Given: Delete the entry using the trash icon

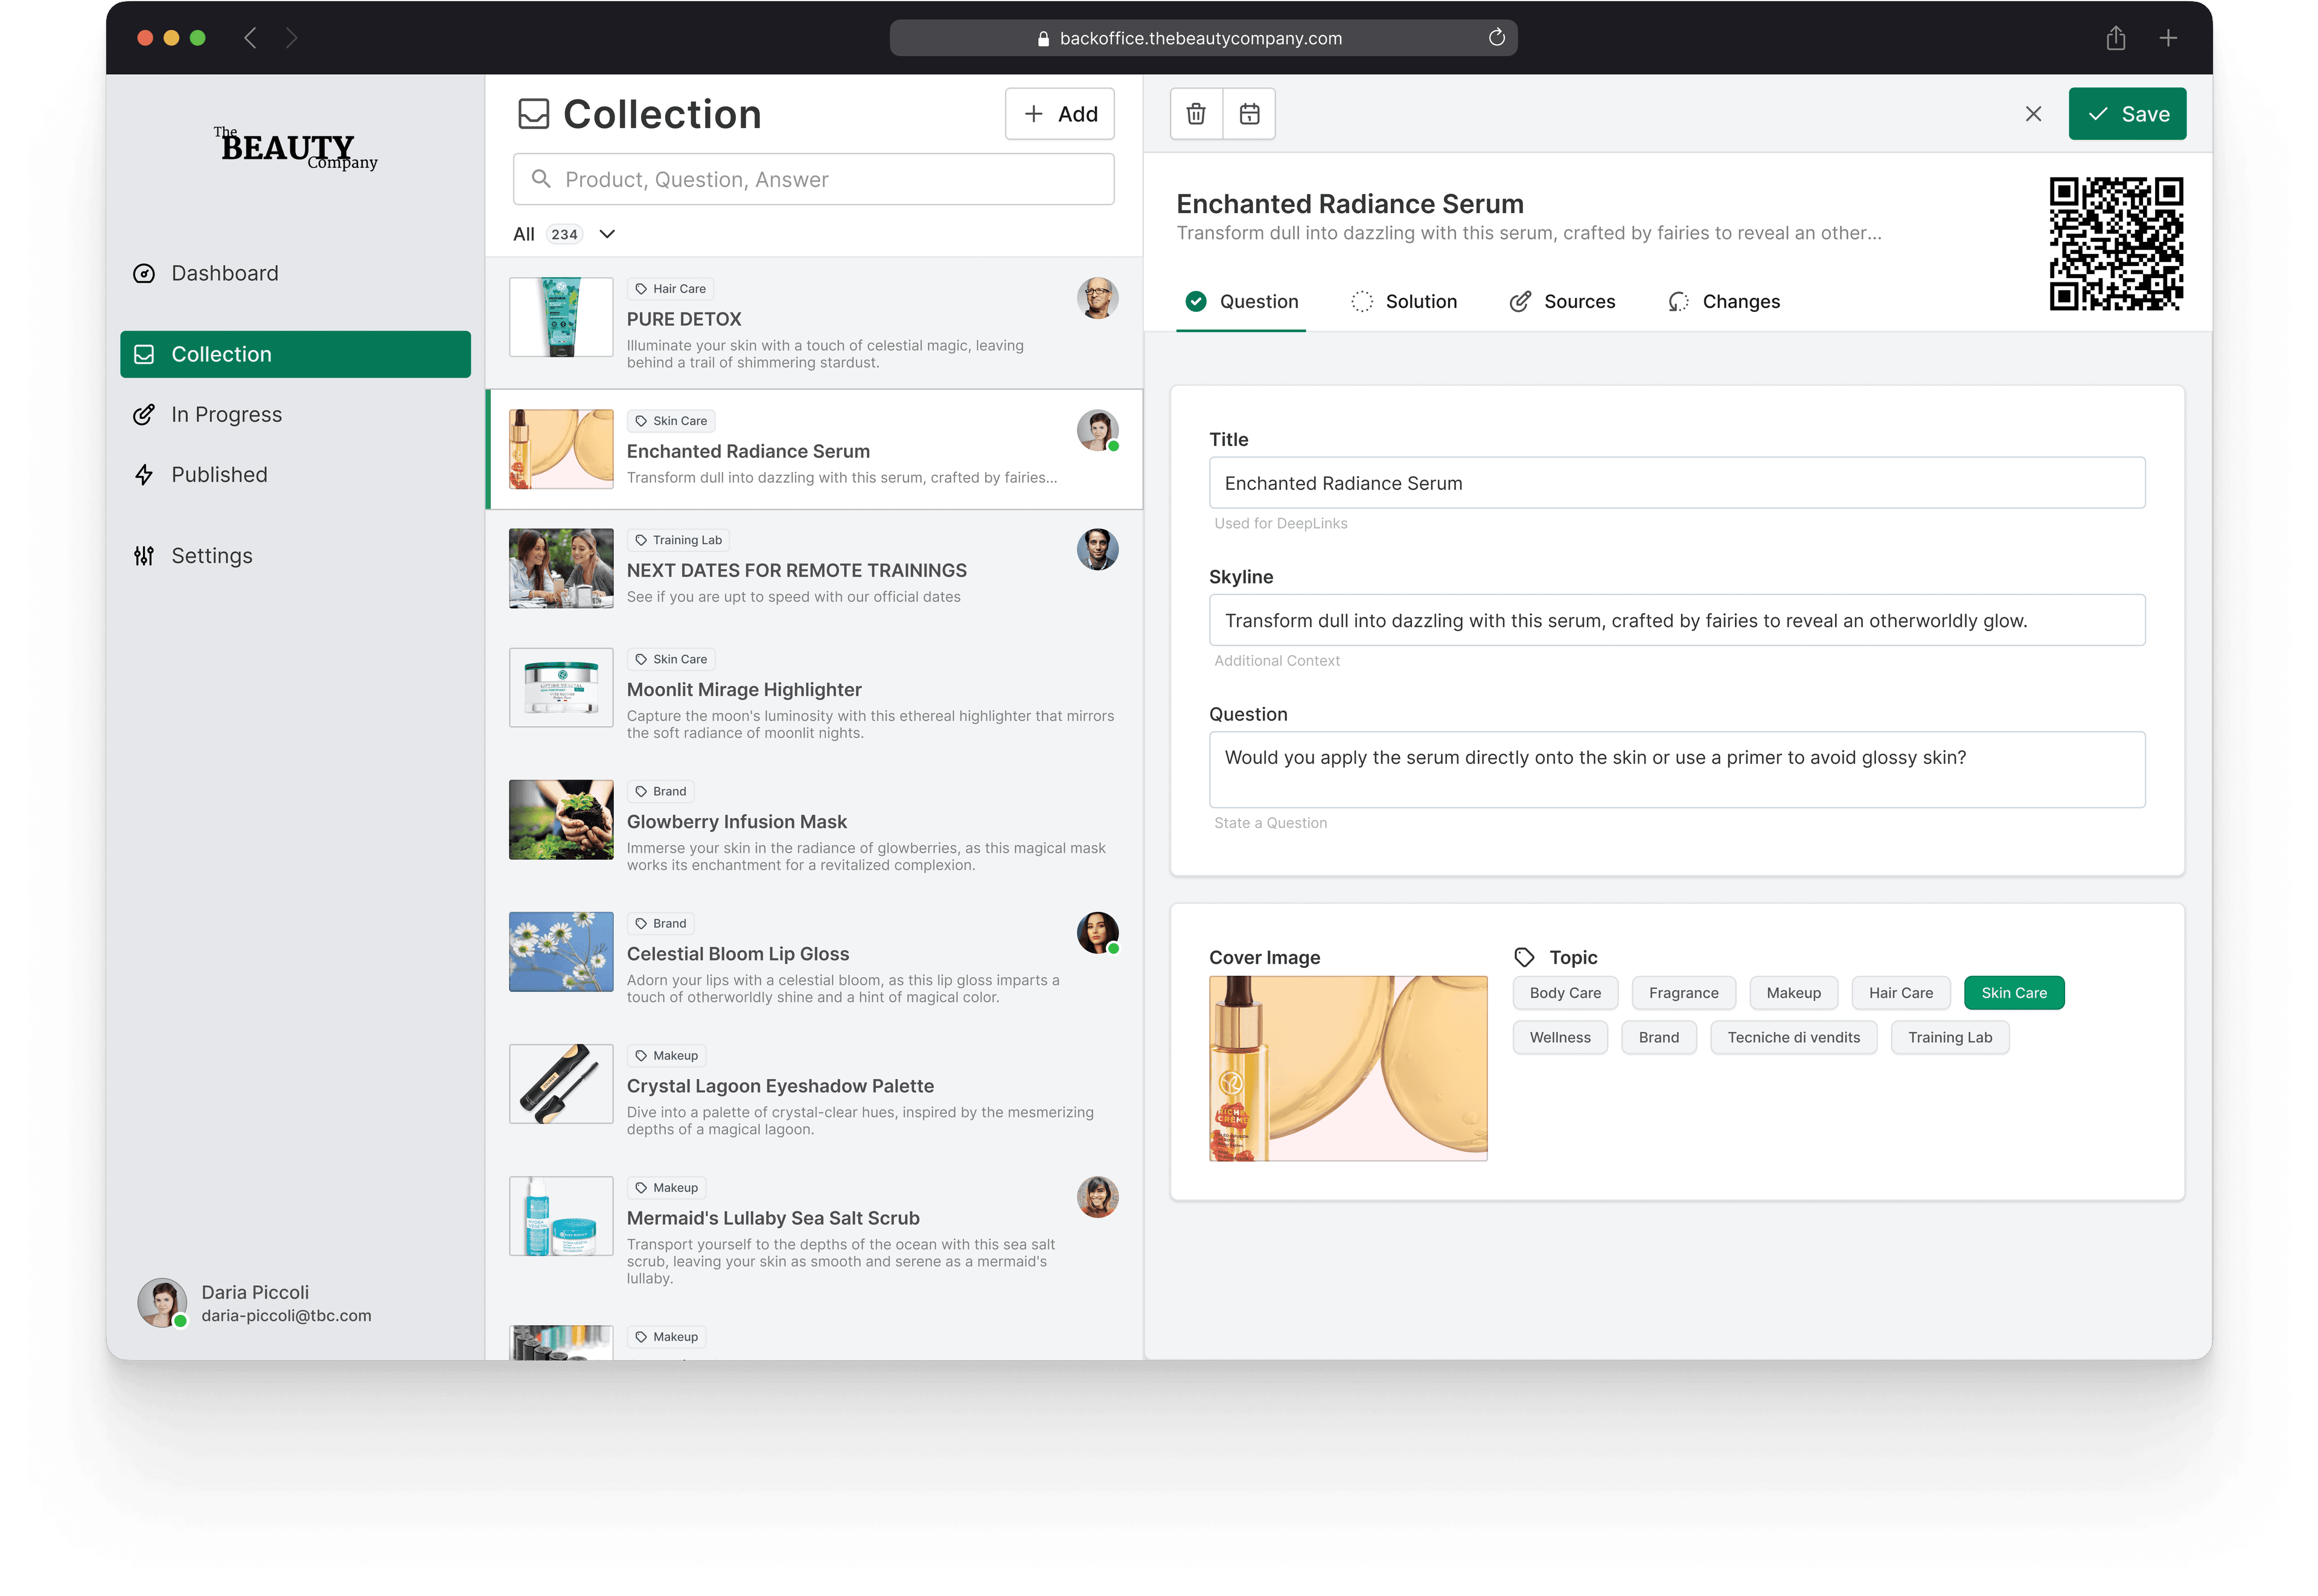Looking at the screenshot, I should (1195, 113).
